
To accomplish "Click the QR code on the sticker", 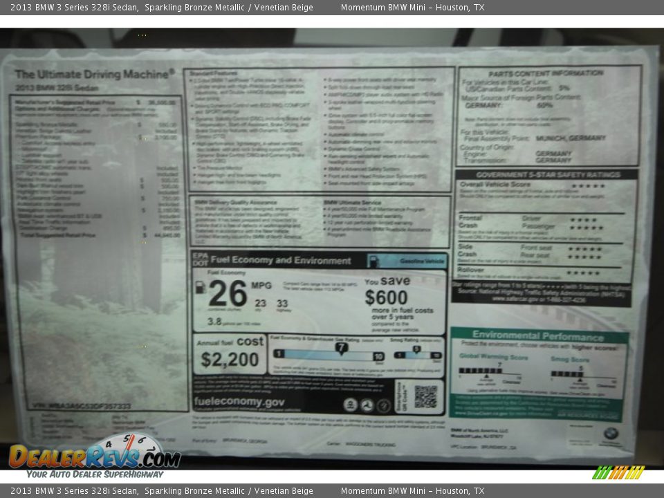I will pyautogui.click(x=425, y=396).
